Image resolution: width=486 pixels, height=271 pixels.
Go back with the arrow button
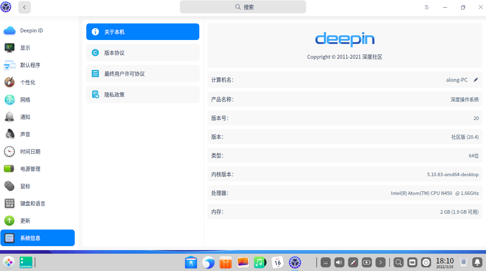tap(25, 7)
